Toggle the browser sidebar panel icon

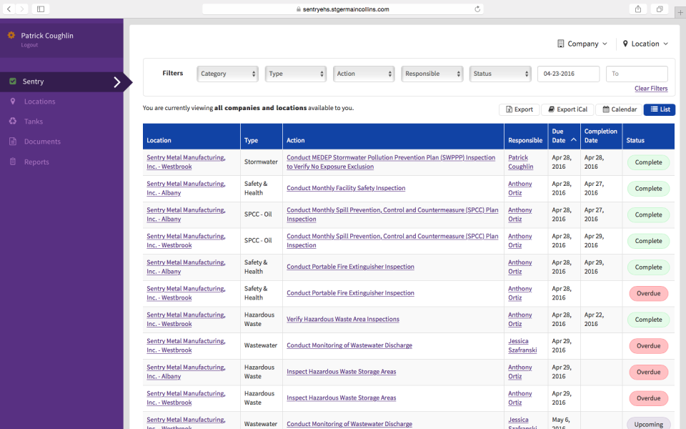pyautogui.click(x=41, y=9)
